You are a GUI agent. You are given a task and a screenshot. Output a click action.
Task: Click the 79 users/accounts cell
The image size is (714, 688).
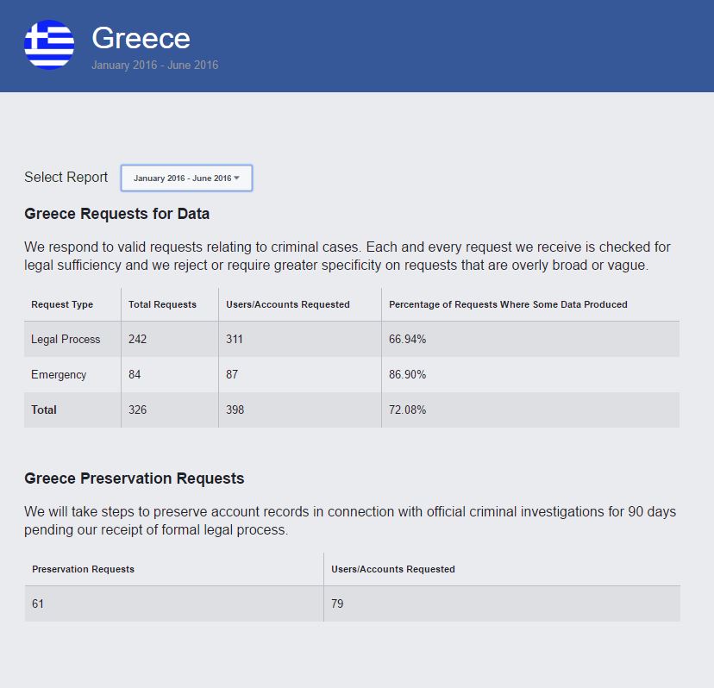point(337,604)
